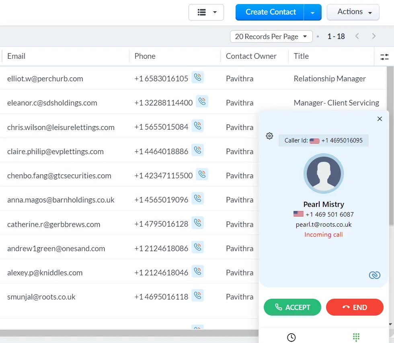Click email claire.philip@evplettings.com
This screenshot has height=343, width=394.
[55, 151]
